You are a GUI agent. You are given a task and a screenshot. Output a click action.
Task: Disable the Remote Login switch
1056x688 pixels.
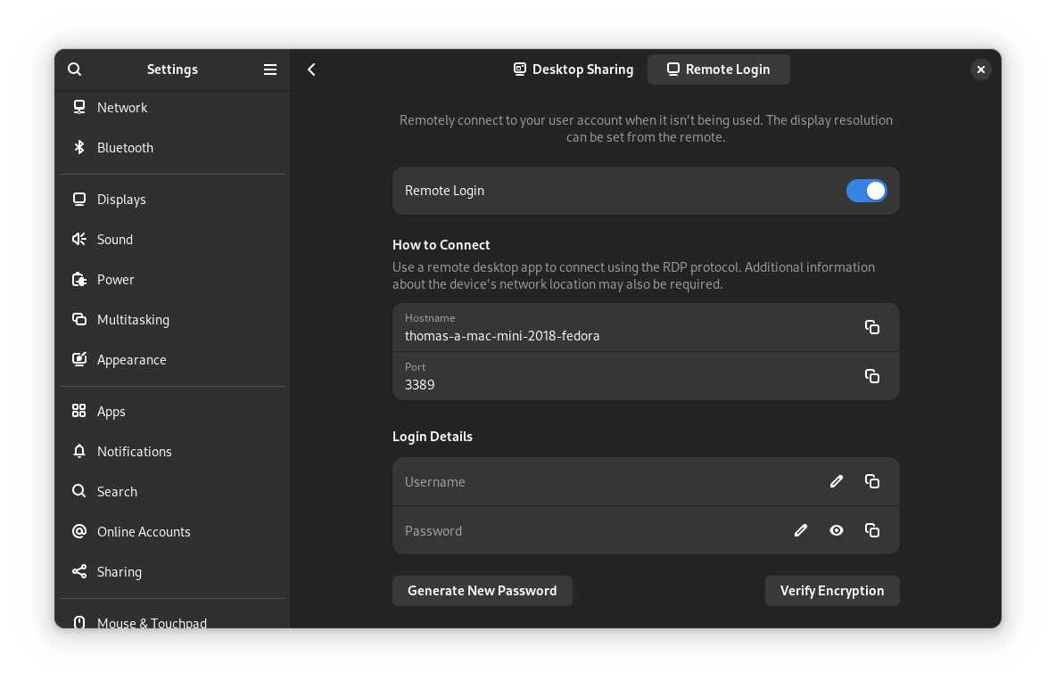point(866,191)
